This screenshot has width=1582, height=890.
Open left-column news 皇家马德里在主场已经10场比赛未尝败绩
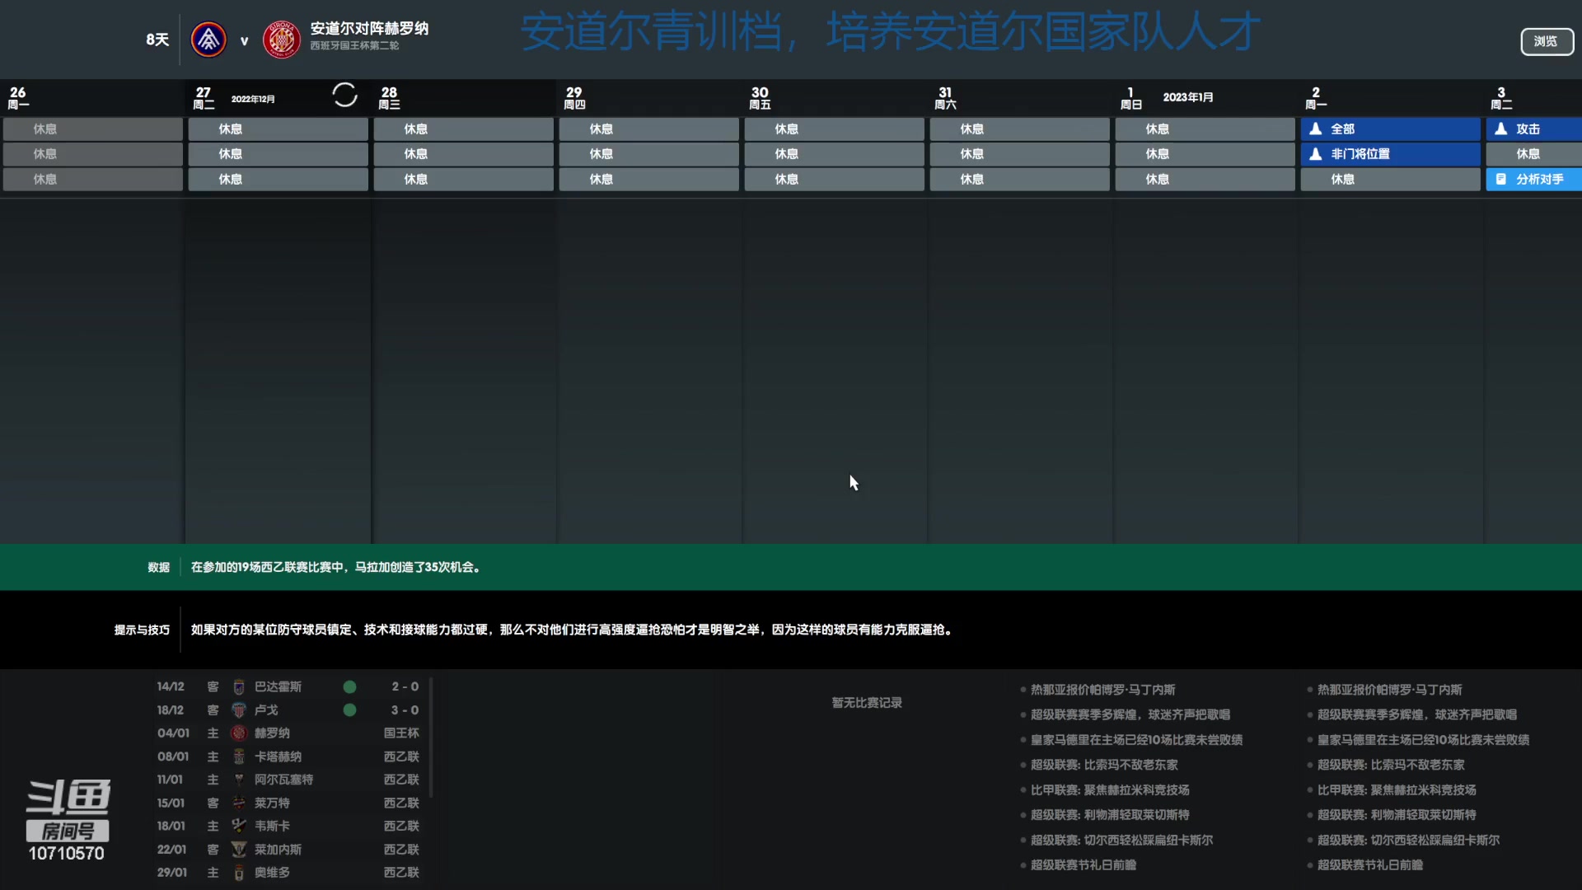[1136, 740]
